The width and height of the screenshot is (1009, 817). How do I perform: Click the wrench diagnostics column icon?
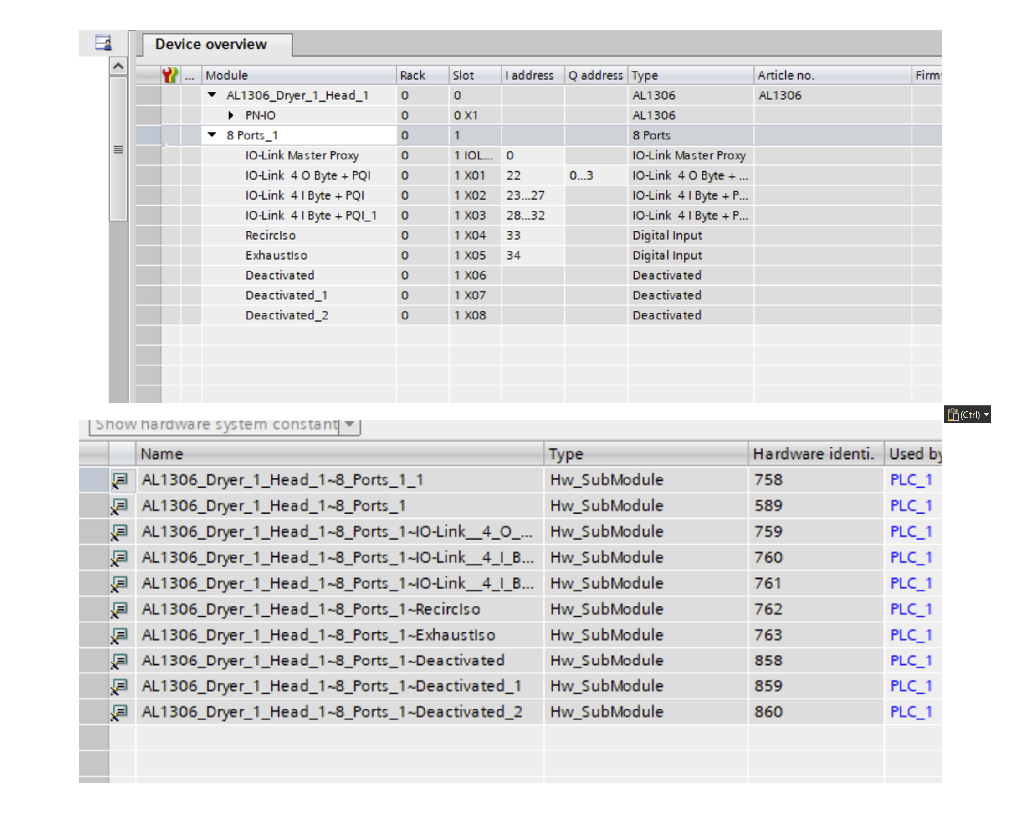tap(170, 75)
